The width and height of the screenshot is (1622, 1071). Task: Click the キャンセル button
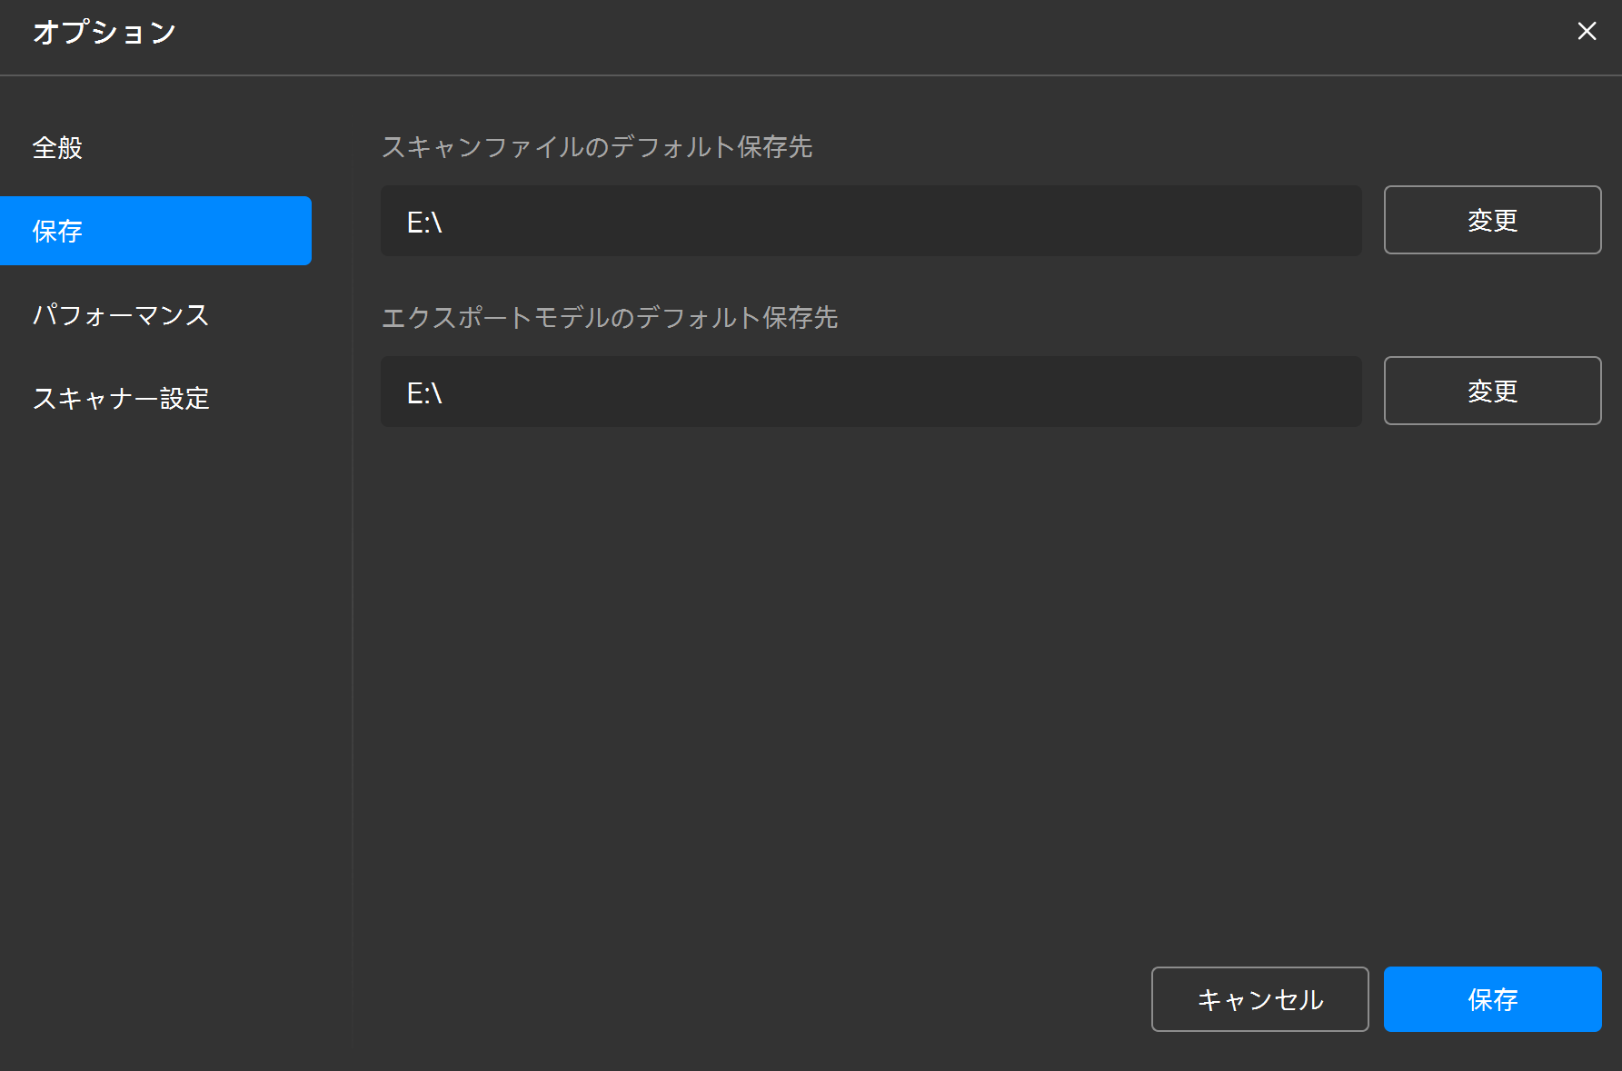click(1259, 999)
